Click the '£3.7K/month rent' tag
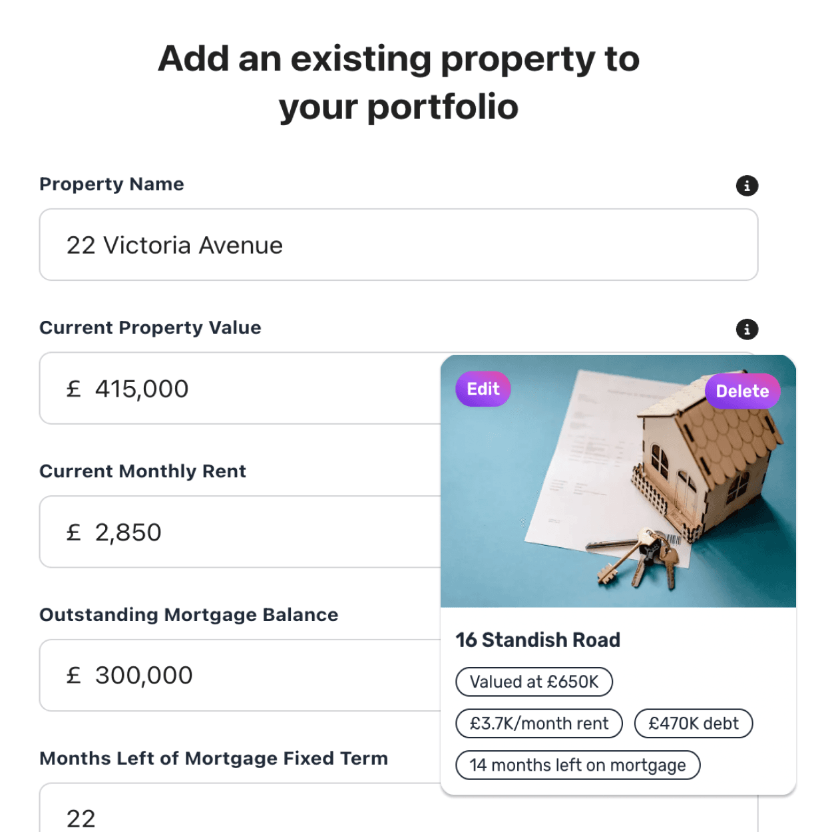Image resolution: width=832 pixels, height=832 pixels. tap(538, 724)
